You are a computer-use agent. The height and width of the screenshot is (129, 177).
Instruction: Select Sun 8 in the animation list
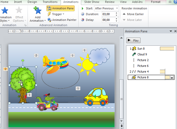point(141,49)
